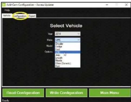This screenshot has width=131, height=102.
Task: Expand the Year dropdown showing 2014
Action: (x=67, y=34)
